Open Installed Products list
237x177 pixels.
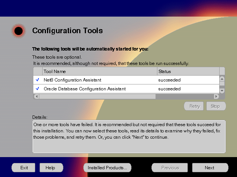(x=107, y=167)
